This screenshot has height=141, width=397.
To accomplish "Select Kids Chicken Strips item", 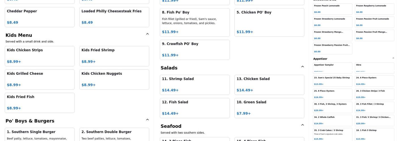I will point(40,56).
